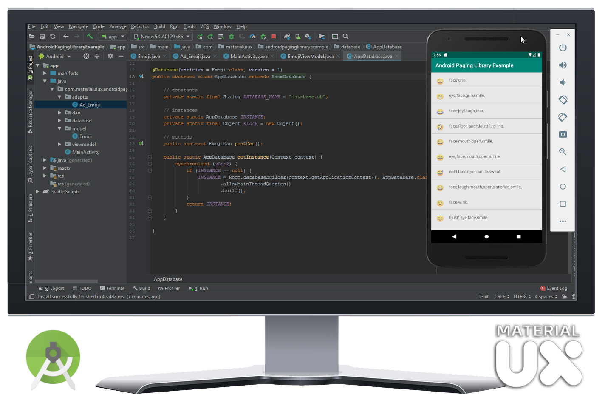This screenshot has width=605, height=403.
Task: Open search everywhere via magnifier icon
Action: 345,37
